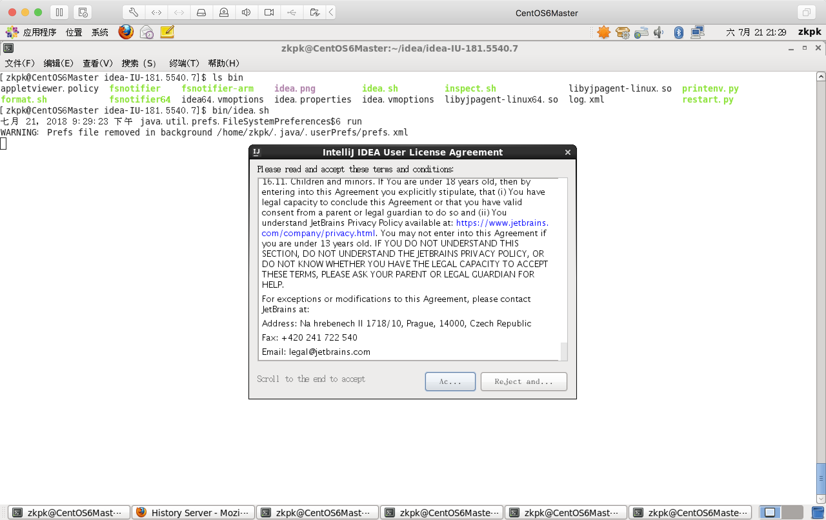Click the VM camera toolbar icon

tap(269, 13)
